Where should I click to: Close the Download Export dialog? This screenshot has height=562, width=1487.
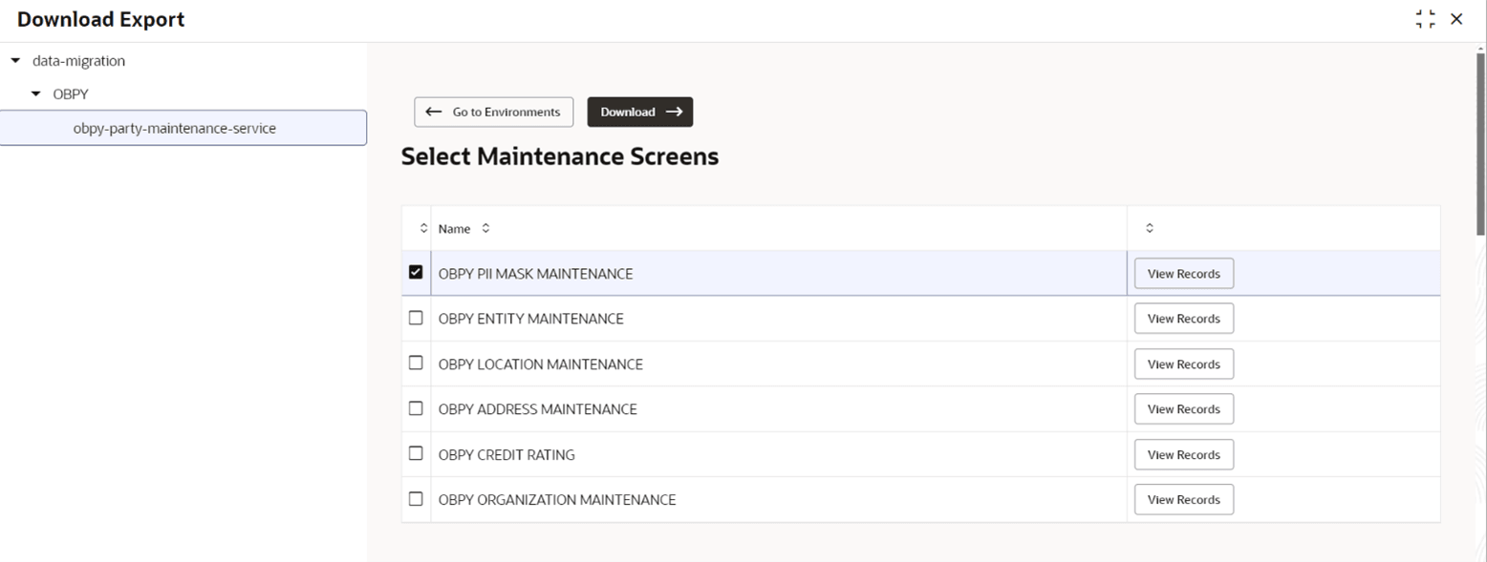pyautogui.click(x=1456, y=19)
